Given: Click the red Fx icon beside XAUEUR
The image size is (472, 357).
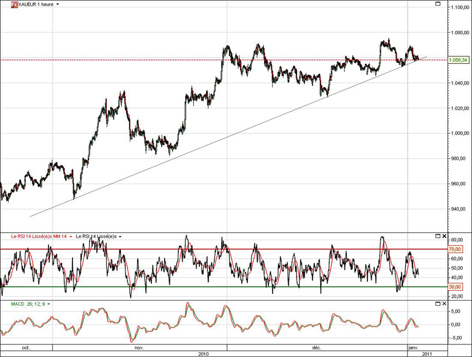Looking at the screenshot, I should (x=6, y=4).
